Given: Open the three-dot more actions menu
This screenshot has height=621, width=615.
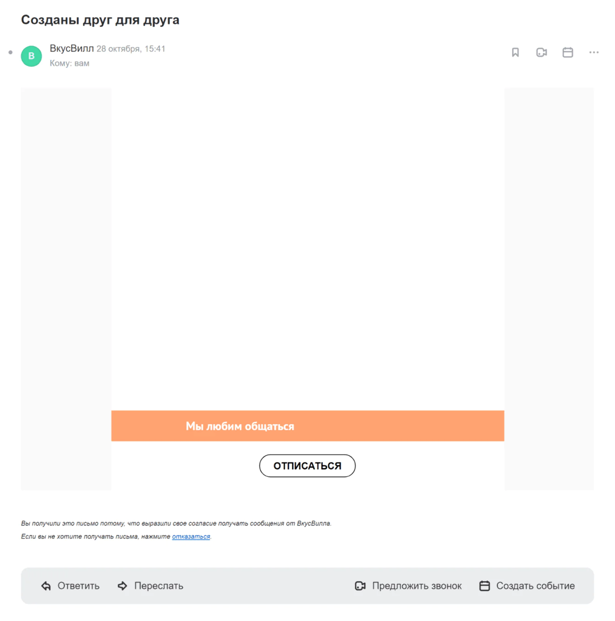Looking at the screenshot, I should [593, 52].
